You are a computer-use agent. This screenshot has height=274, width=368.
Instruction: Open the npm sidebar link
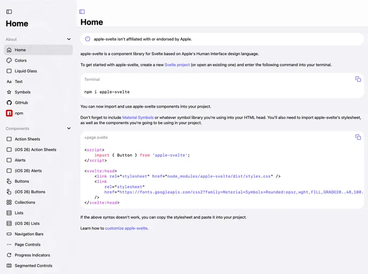click(x=39, y=113)
